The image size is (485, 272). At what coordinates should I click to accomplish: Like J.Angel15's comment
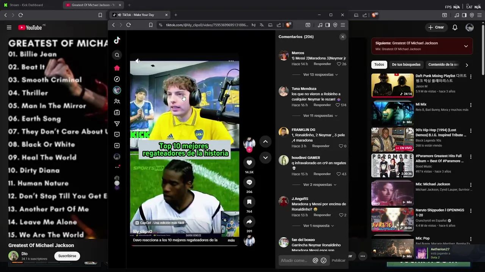[x=341, y=215]
